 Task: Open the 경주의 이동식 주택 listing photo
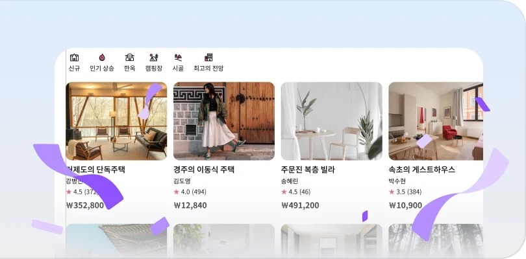224,121
